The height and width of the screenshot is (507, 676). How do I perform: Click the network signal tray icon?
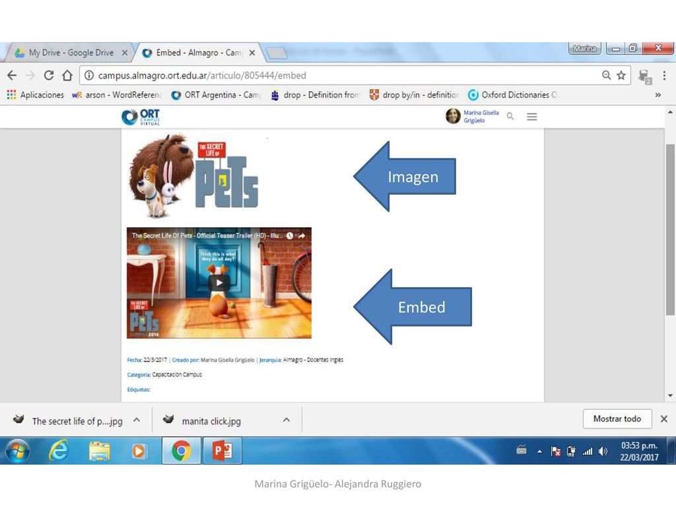587,452
